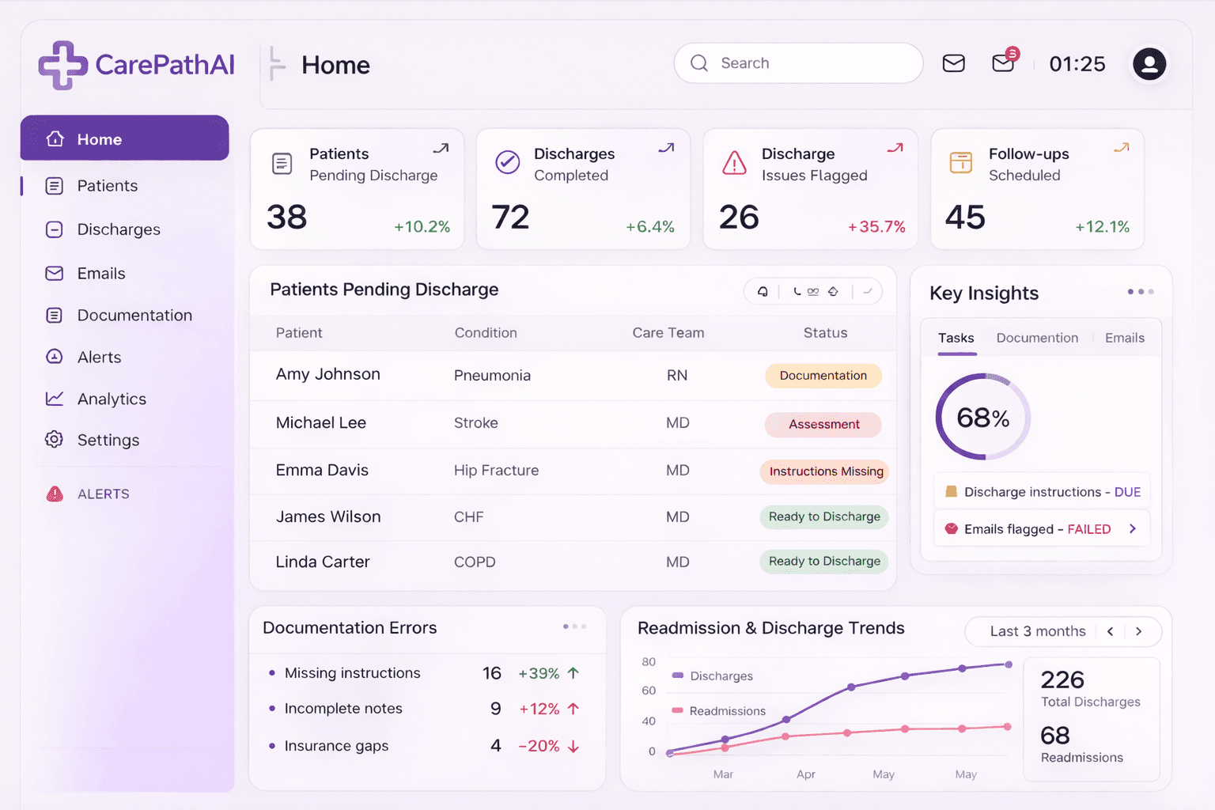Toggle Amy Johnson's Documentation status pill
Screen dimensions: 1215x810
823,376
